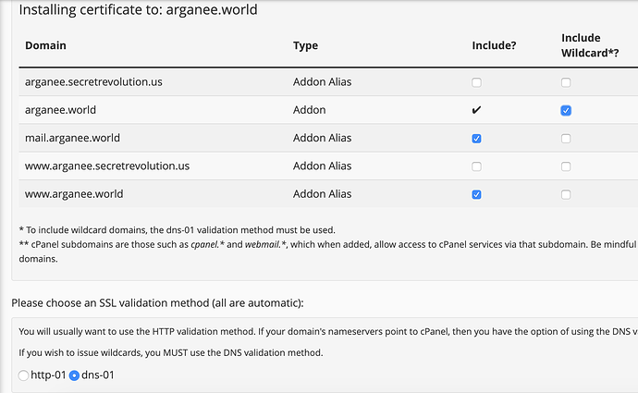Click the arganee.world domain cell
This screenshot has width=638, height=393.
tap(60, 110)
